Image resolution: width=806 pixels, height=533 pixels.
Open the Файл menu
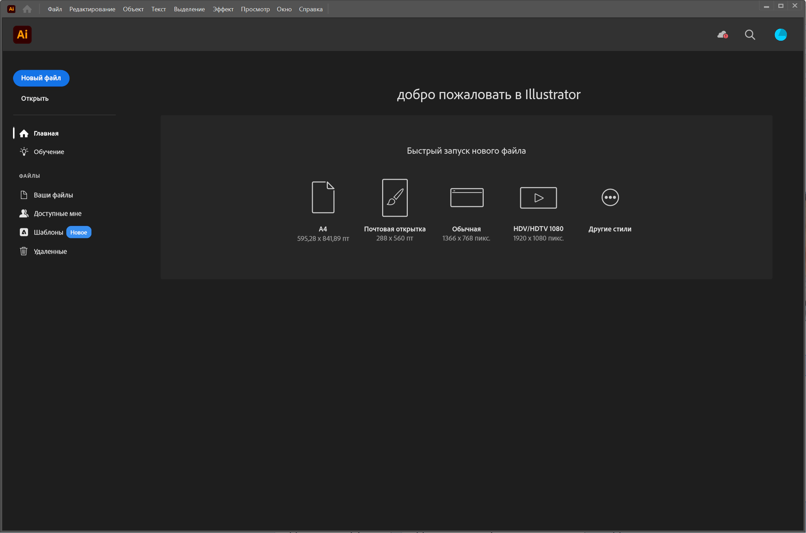(x=55, y=9)
